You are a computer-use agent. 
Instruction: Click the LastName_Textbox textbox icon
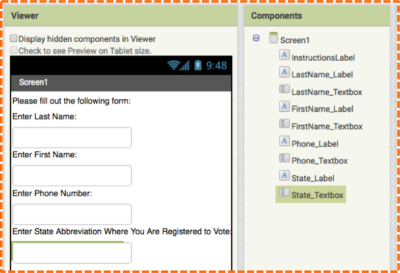pyautogui.click(x=284, y=89)
